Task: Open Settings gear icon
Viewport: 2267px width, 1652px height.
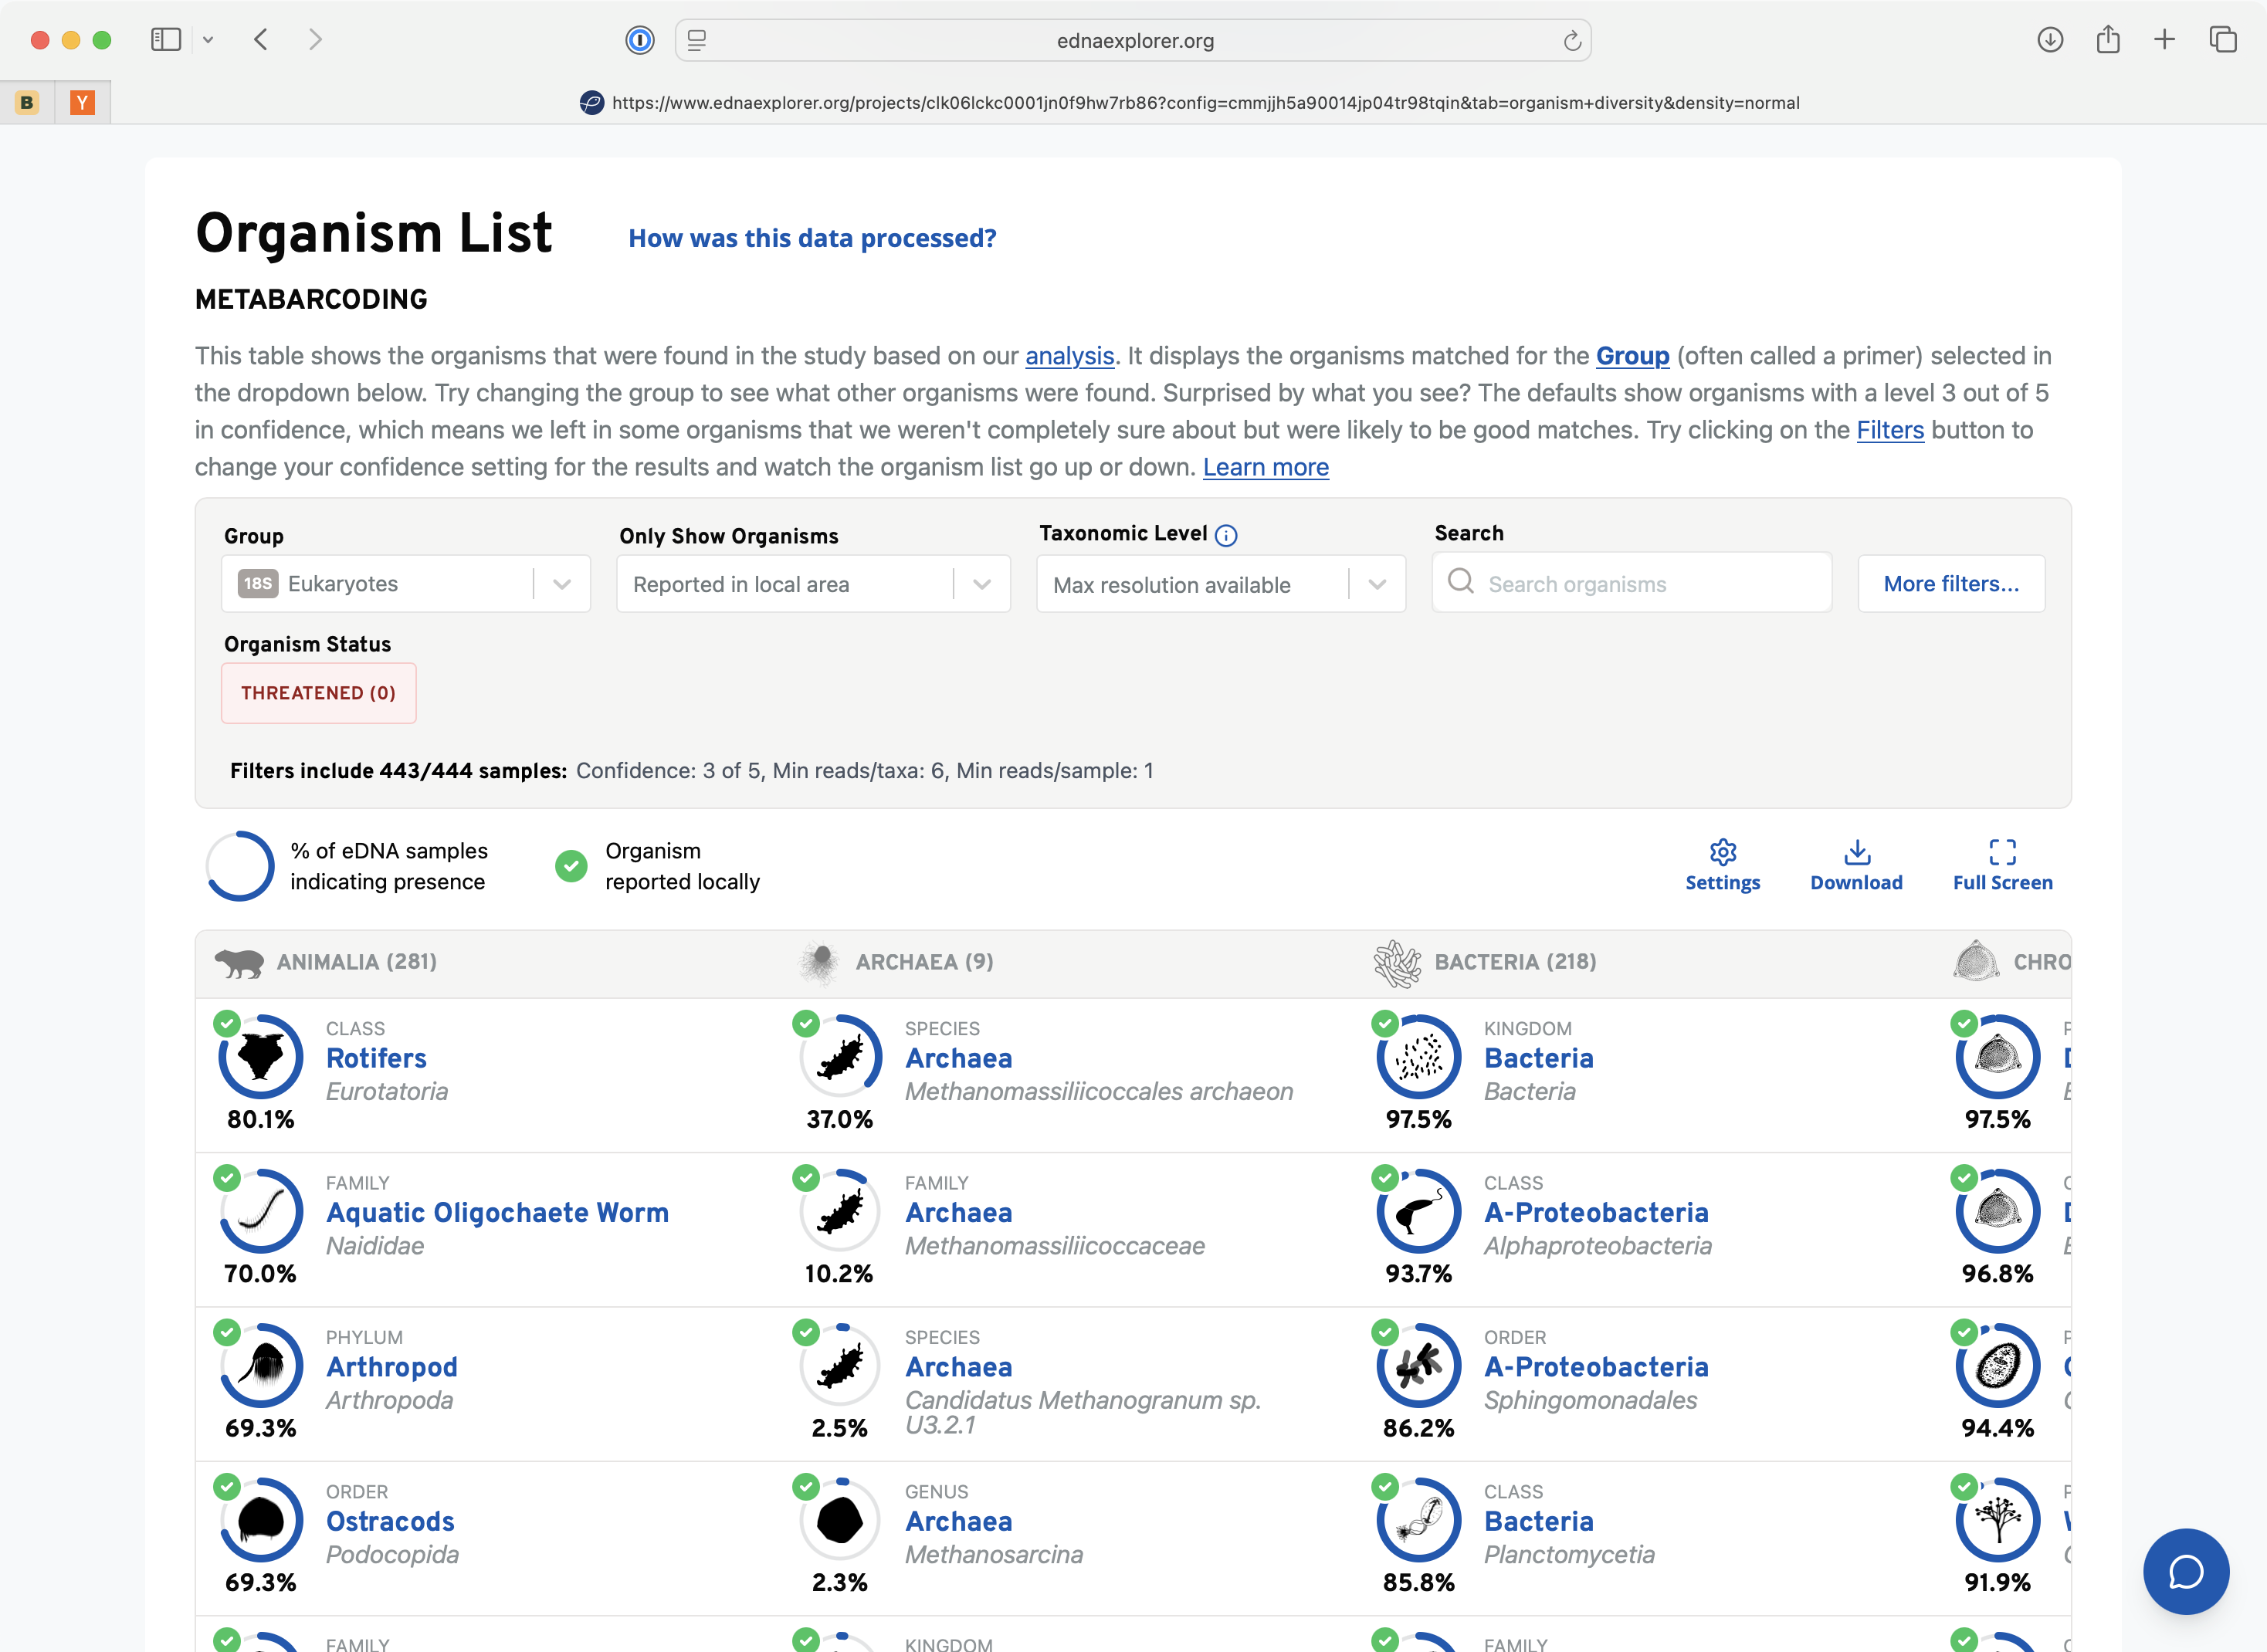Action: 1722,852
